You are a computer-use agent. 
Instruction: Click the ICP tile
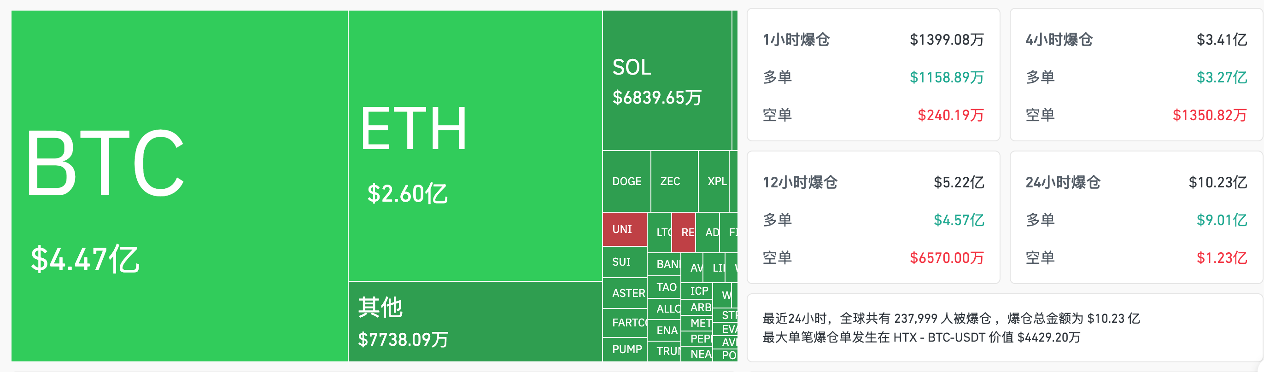697,291
